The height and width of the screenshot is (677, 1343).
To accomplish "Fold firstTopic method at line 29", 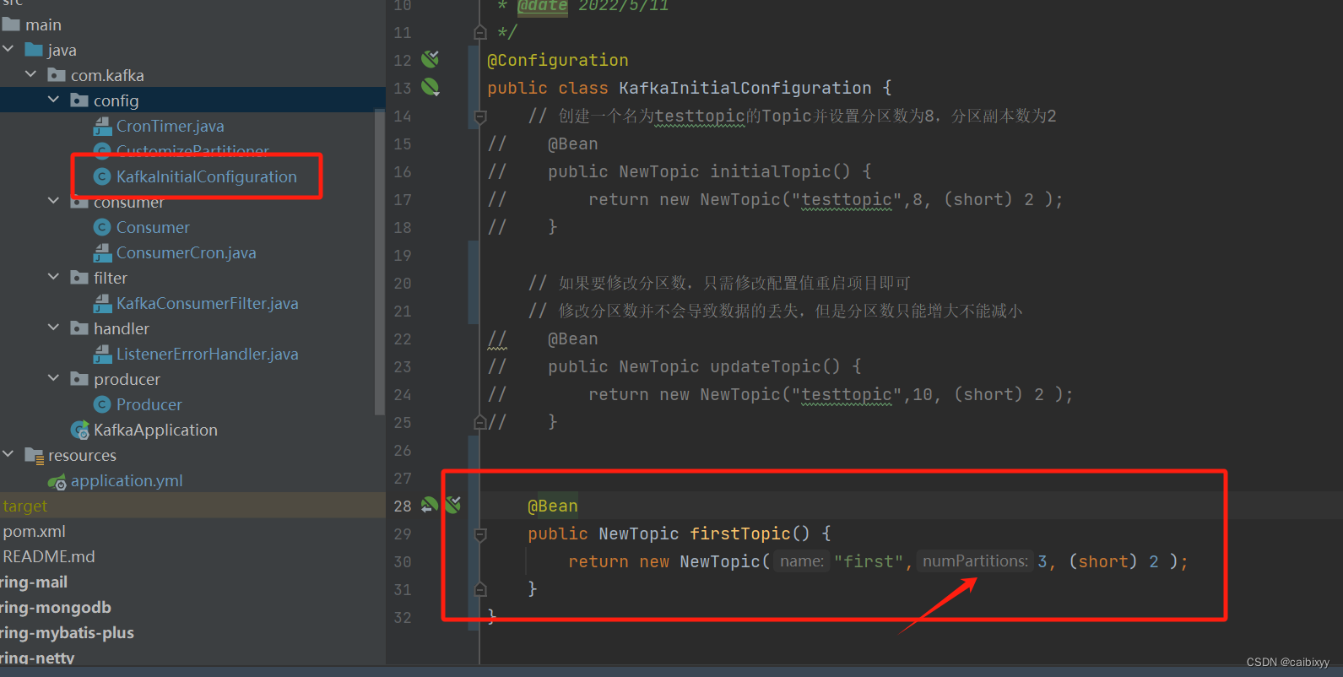I will point(480,533).
